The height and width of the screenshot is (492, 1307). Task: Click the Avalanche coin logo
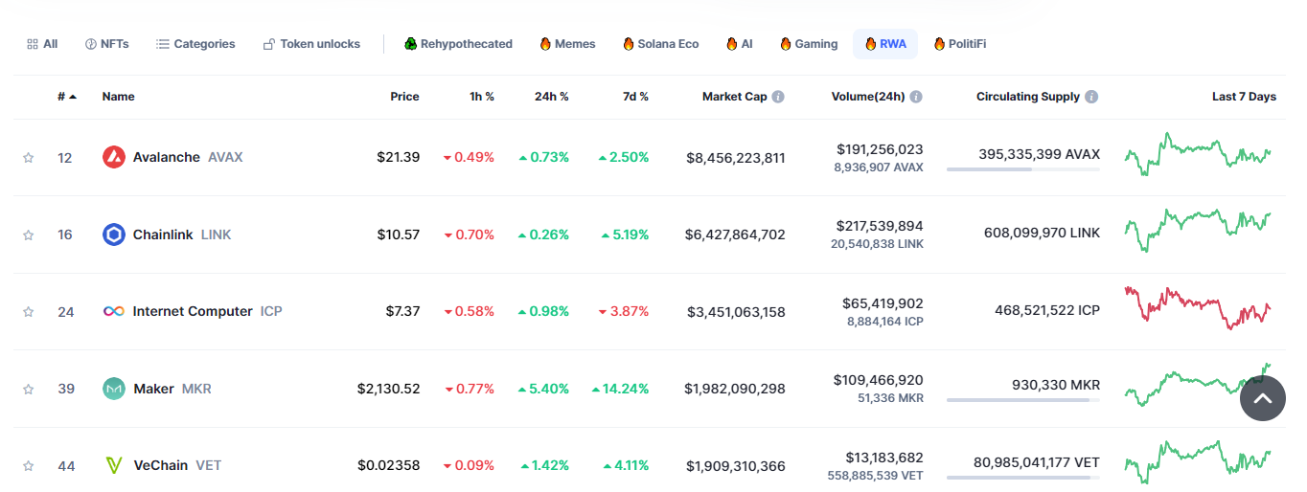click(114, 157)
